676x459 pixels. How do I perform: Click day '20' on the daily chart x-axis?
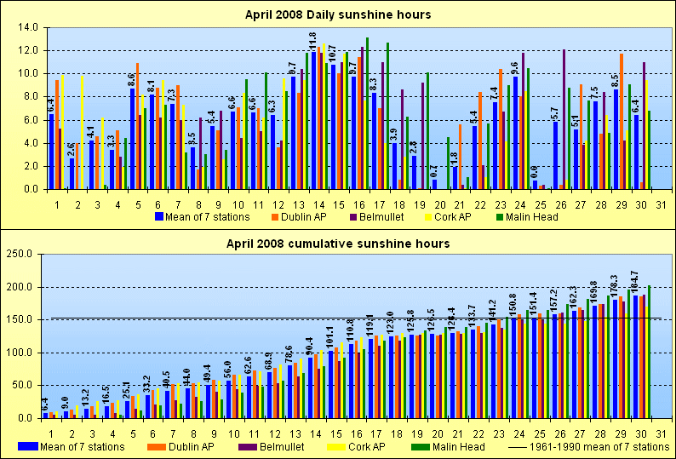[440, 205]
